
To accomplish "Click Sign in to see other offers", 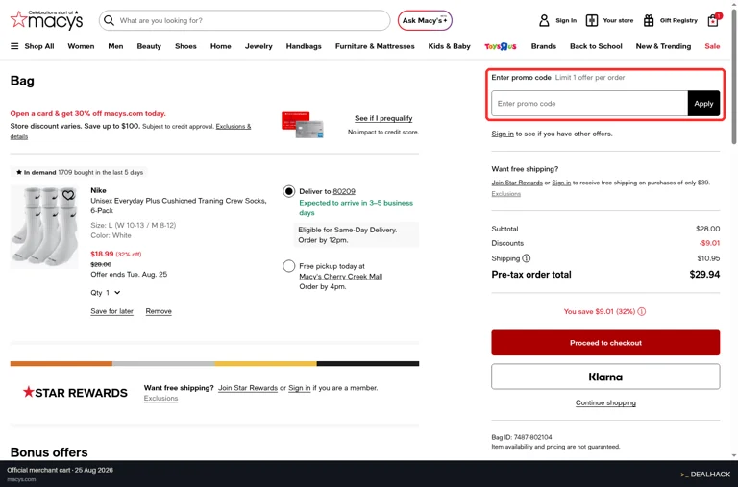I will click(x=503, y=134).
